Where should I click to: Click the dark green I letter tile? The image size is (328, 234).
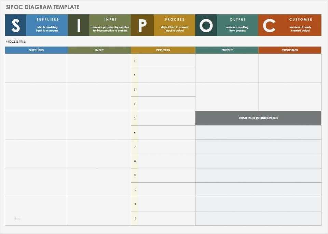click(79, 25)
